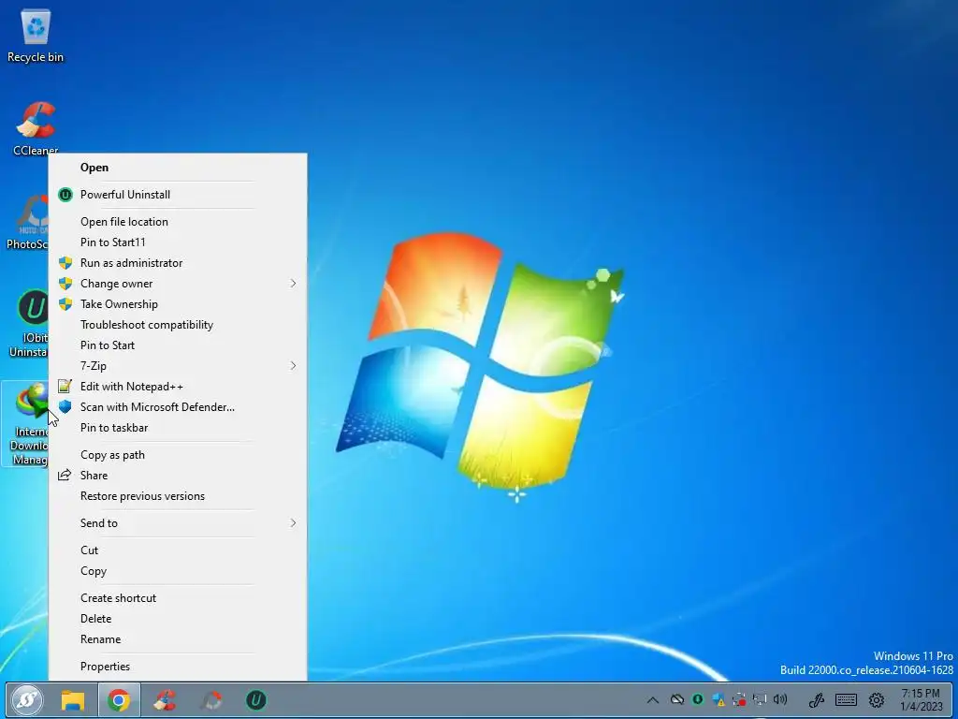Launch CCleaner from the taskbar

165,700
